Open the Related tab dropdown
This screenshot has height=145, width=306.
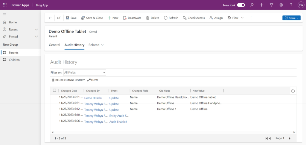(x=96, y=45)
